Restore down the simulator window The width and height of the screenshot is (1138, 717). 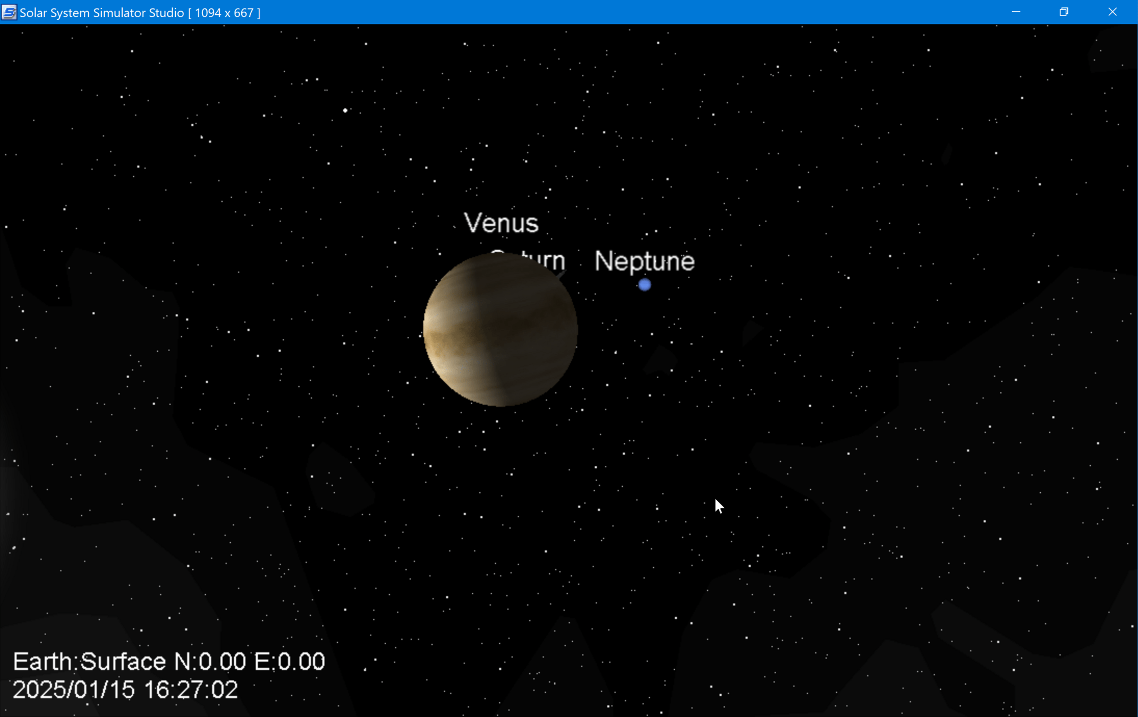coord(1064,12)
